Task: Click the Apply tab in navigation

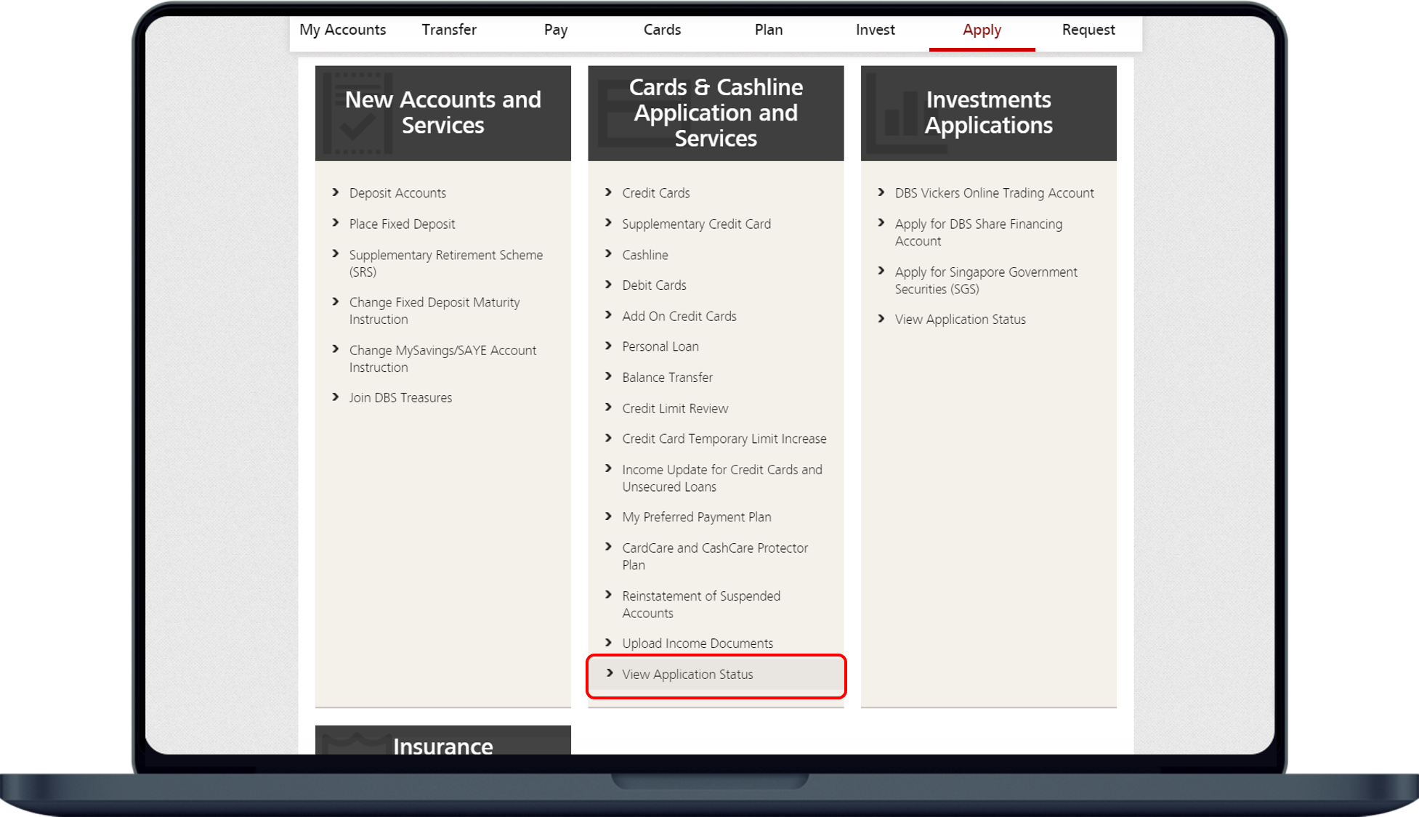Action: pyautogui.click(x=979, y=31)
